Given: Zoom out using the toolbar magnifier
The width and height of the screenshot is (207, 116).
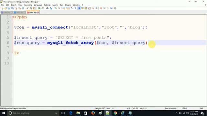Looking at the screenshot, I should click(x=59, y=8).
